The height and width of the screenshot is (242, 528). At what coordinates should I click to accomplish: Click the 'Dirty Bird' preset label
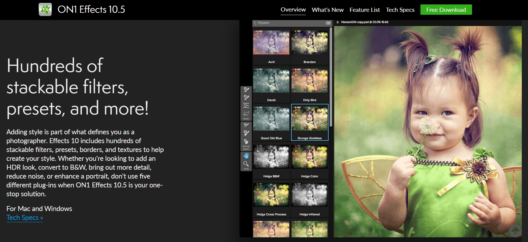[310, 100]
